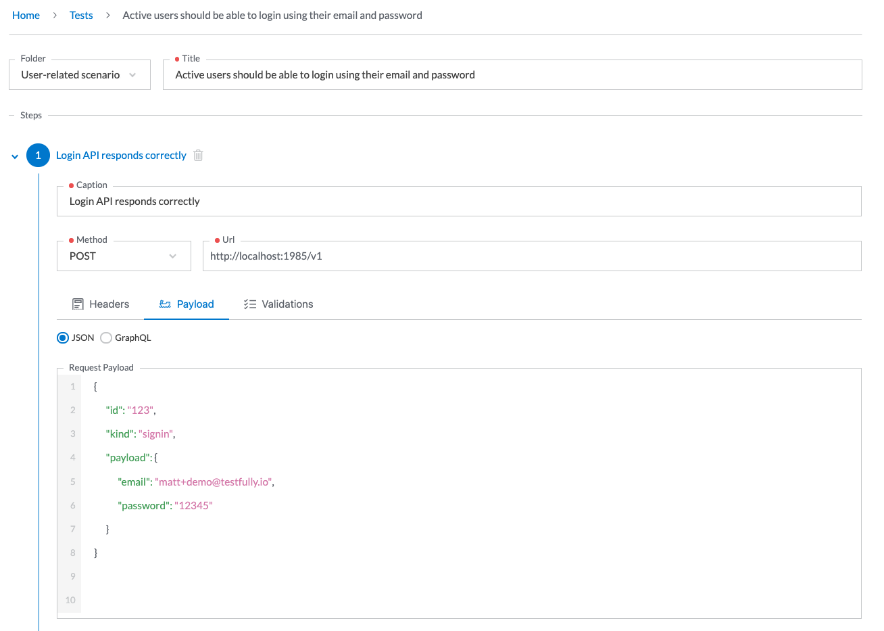884x631 pixels.
Task: Click the "email" line in payload editor
Action: pos(196,482)
